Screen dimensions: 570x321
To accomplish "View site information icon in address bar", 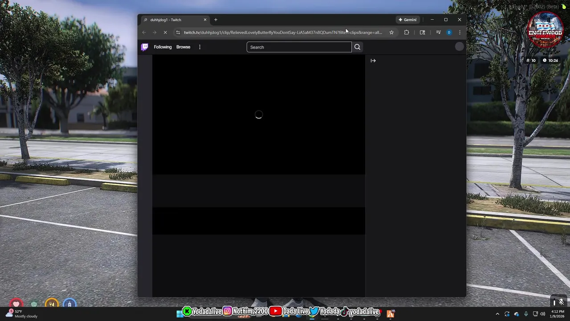I will (178, 32).
